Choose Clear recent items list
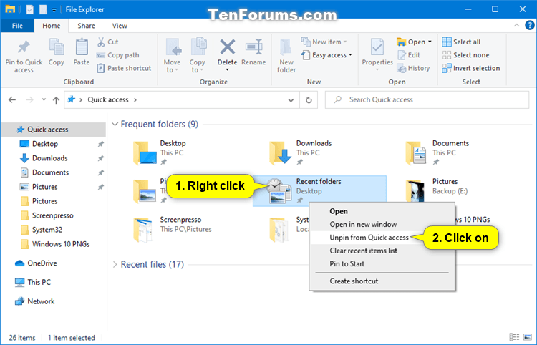The height and width of the screenshot is (345, 537). (382, 251)
